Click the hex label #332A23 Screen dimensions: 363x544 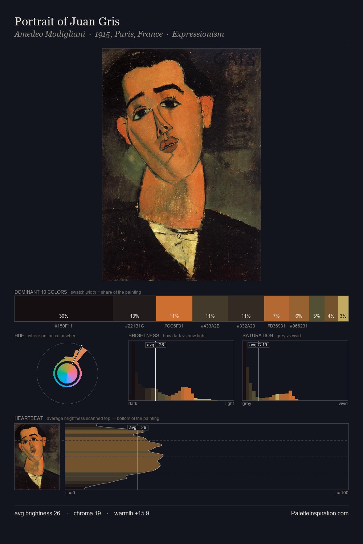[246, 326]
